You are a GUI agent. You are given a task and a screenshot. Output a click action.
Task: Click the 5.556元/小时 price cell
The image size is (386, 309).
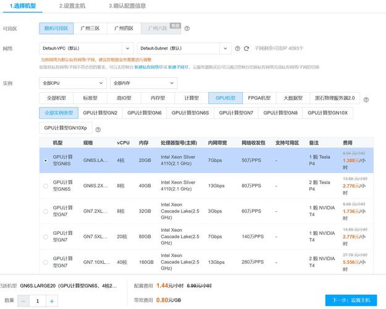point(354,265)
